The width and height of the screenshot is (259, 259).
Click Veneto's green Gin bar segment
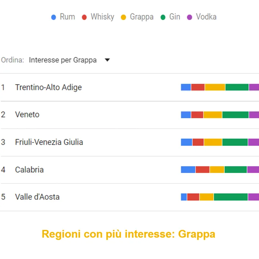tap(235, 115)
